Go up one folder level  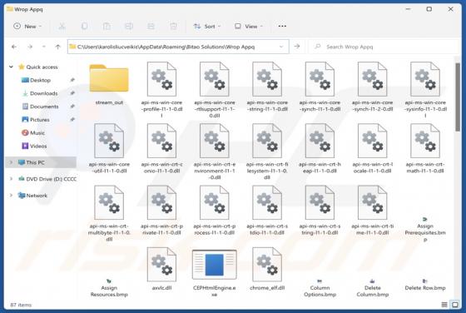tap(57, 47)
